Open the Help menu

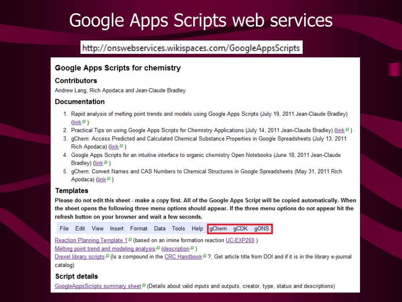pos(197,228)
